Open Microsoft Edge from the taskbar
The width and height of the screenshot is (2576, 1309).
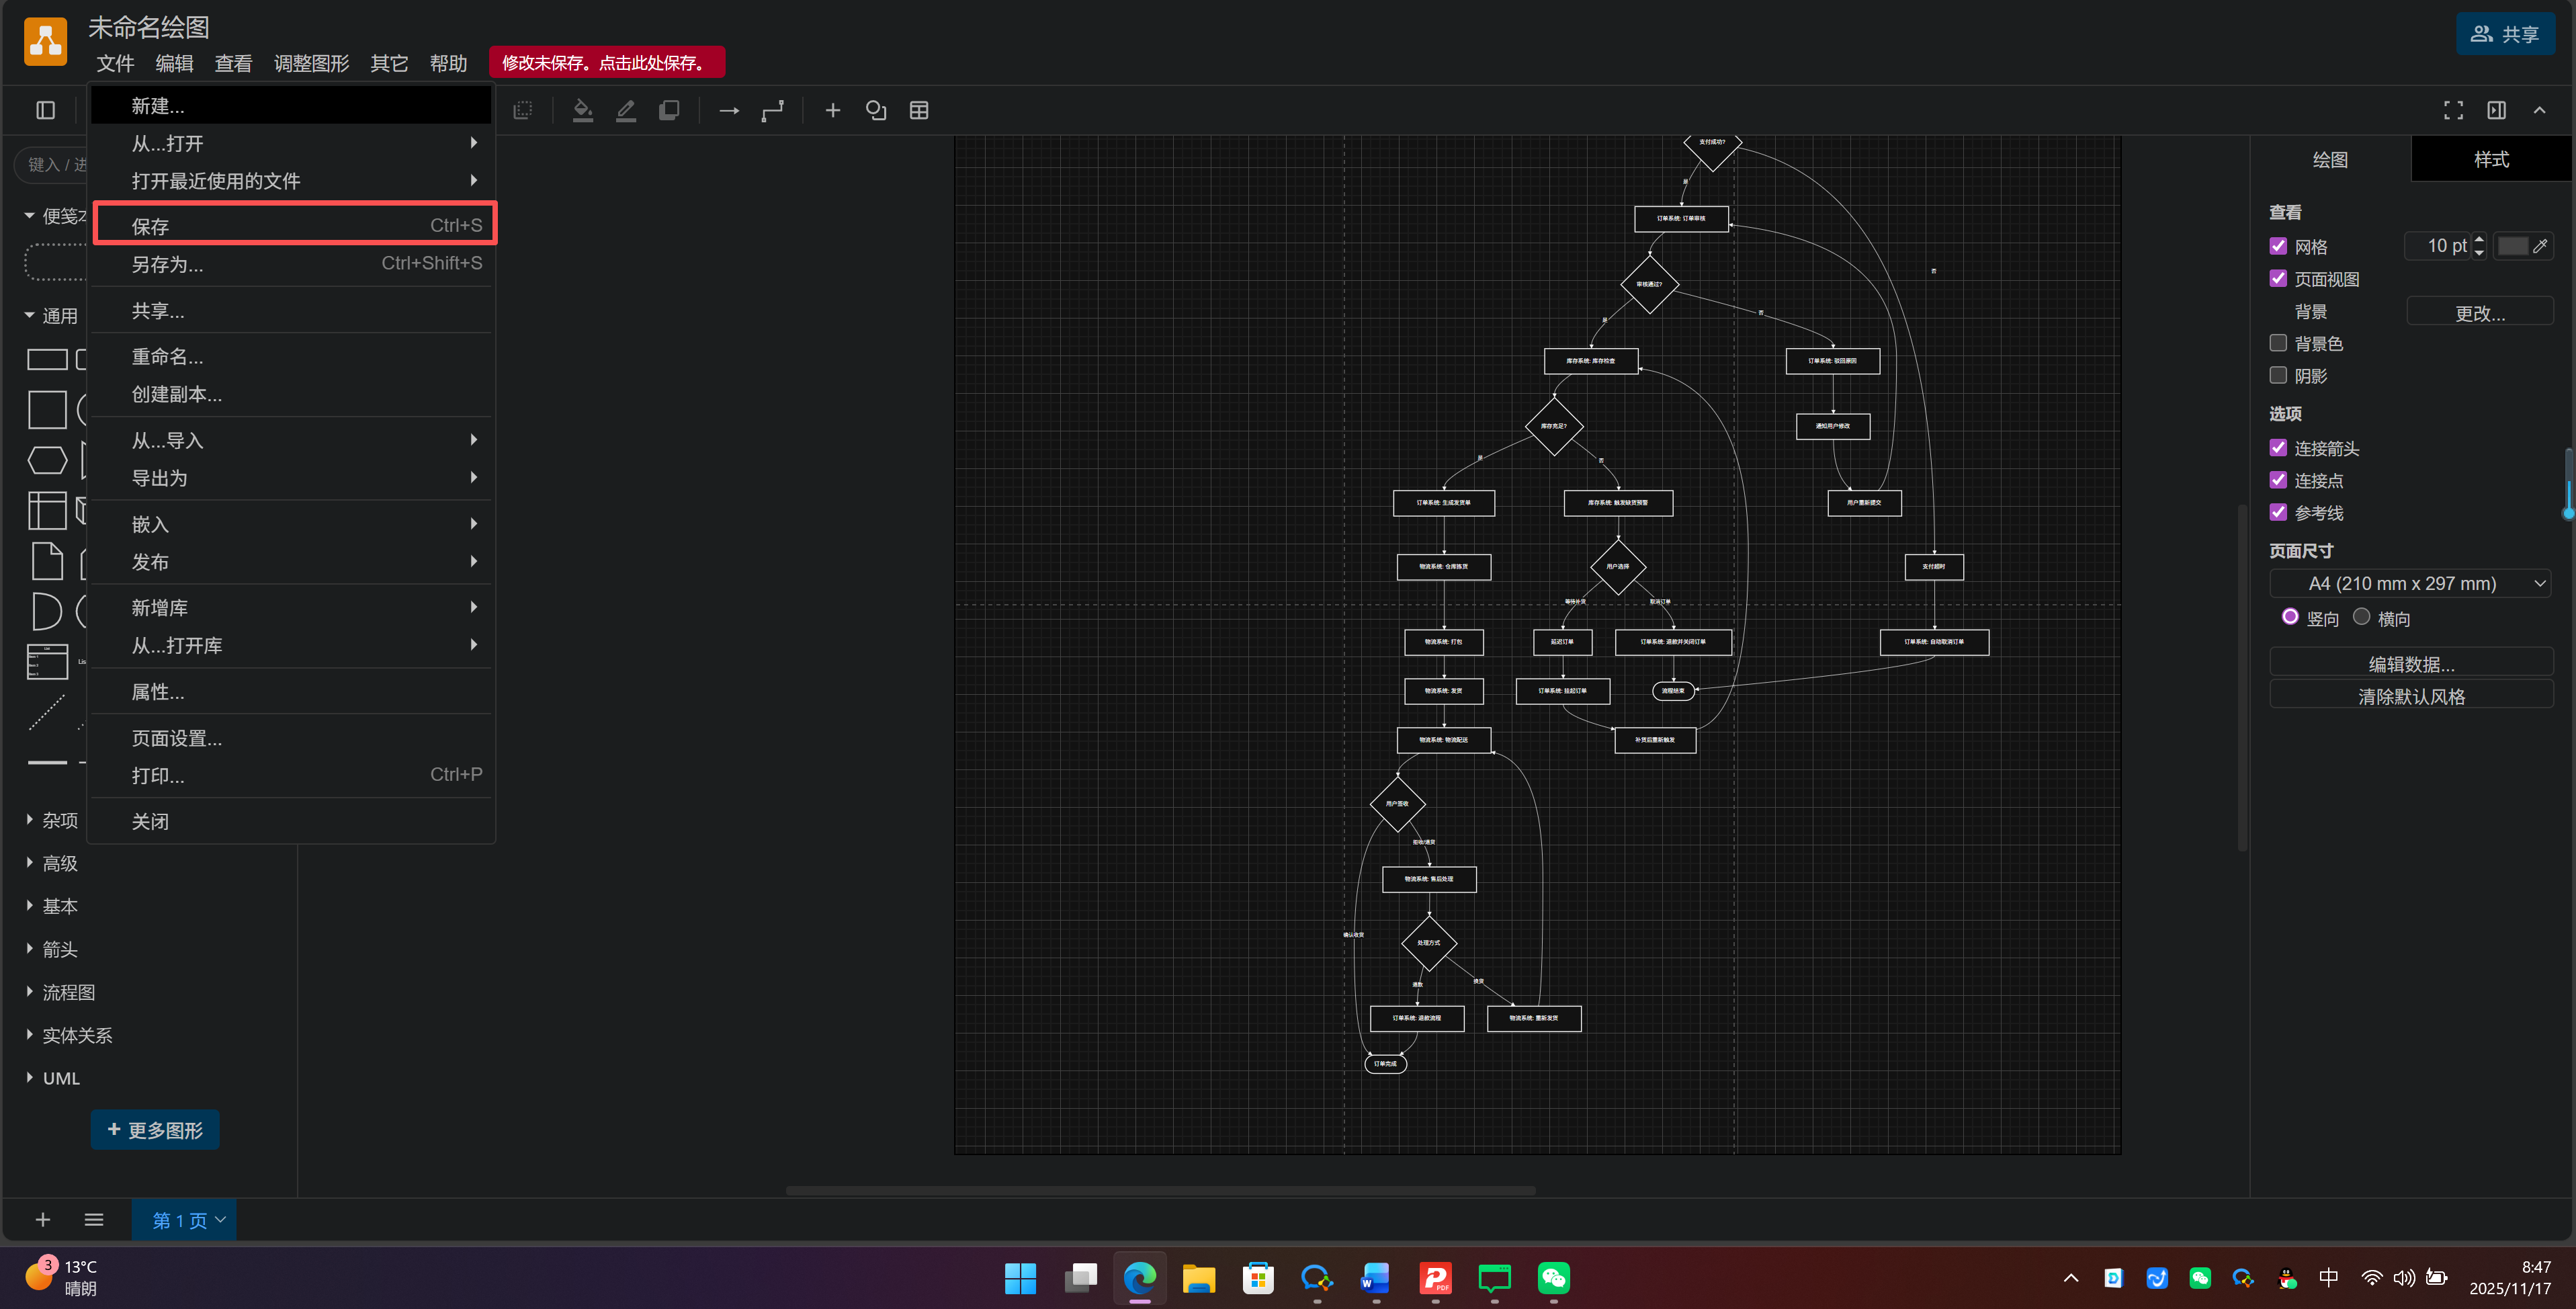1139,1278
